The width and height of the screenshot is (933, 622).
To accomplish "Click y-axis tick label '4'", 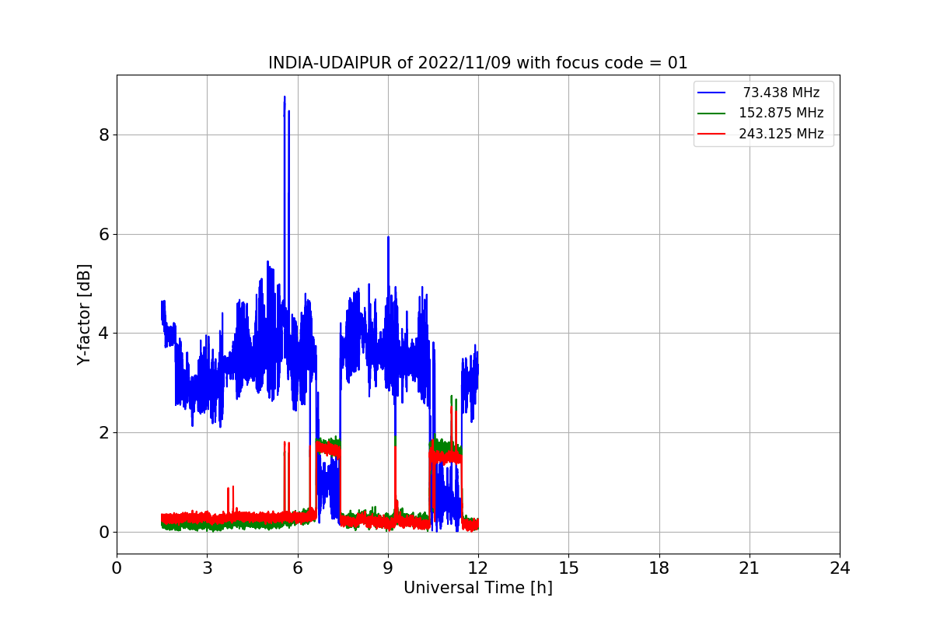I will [103, 334].
